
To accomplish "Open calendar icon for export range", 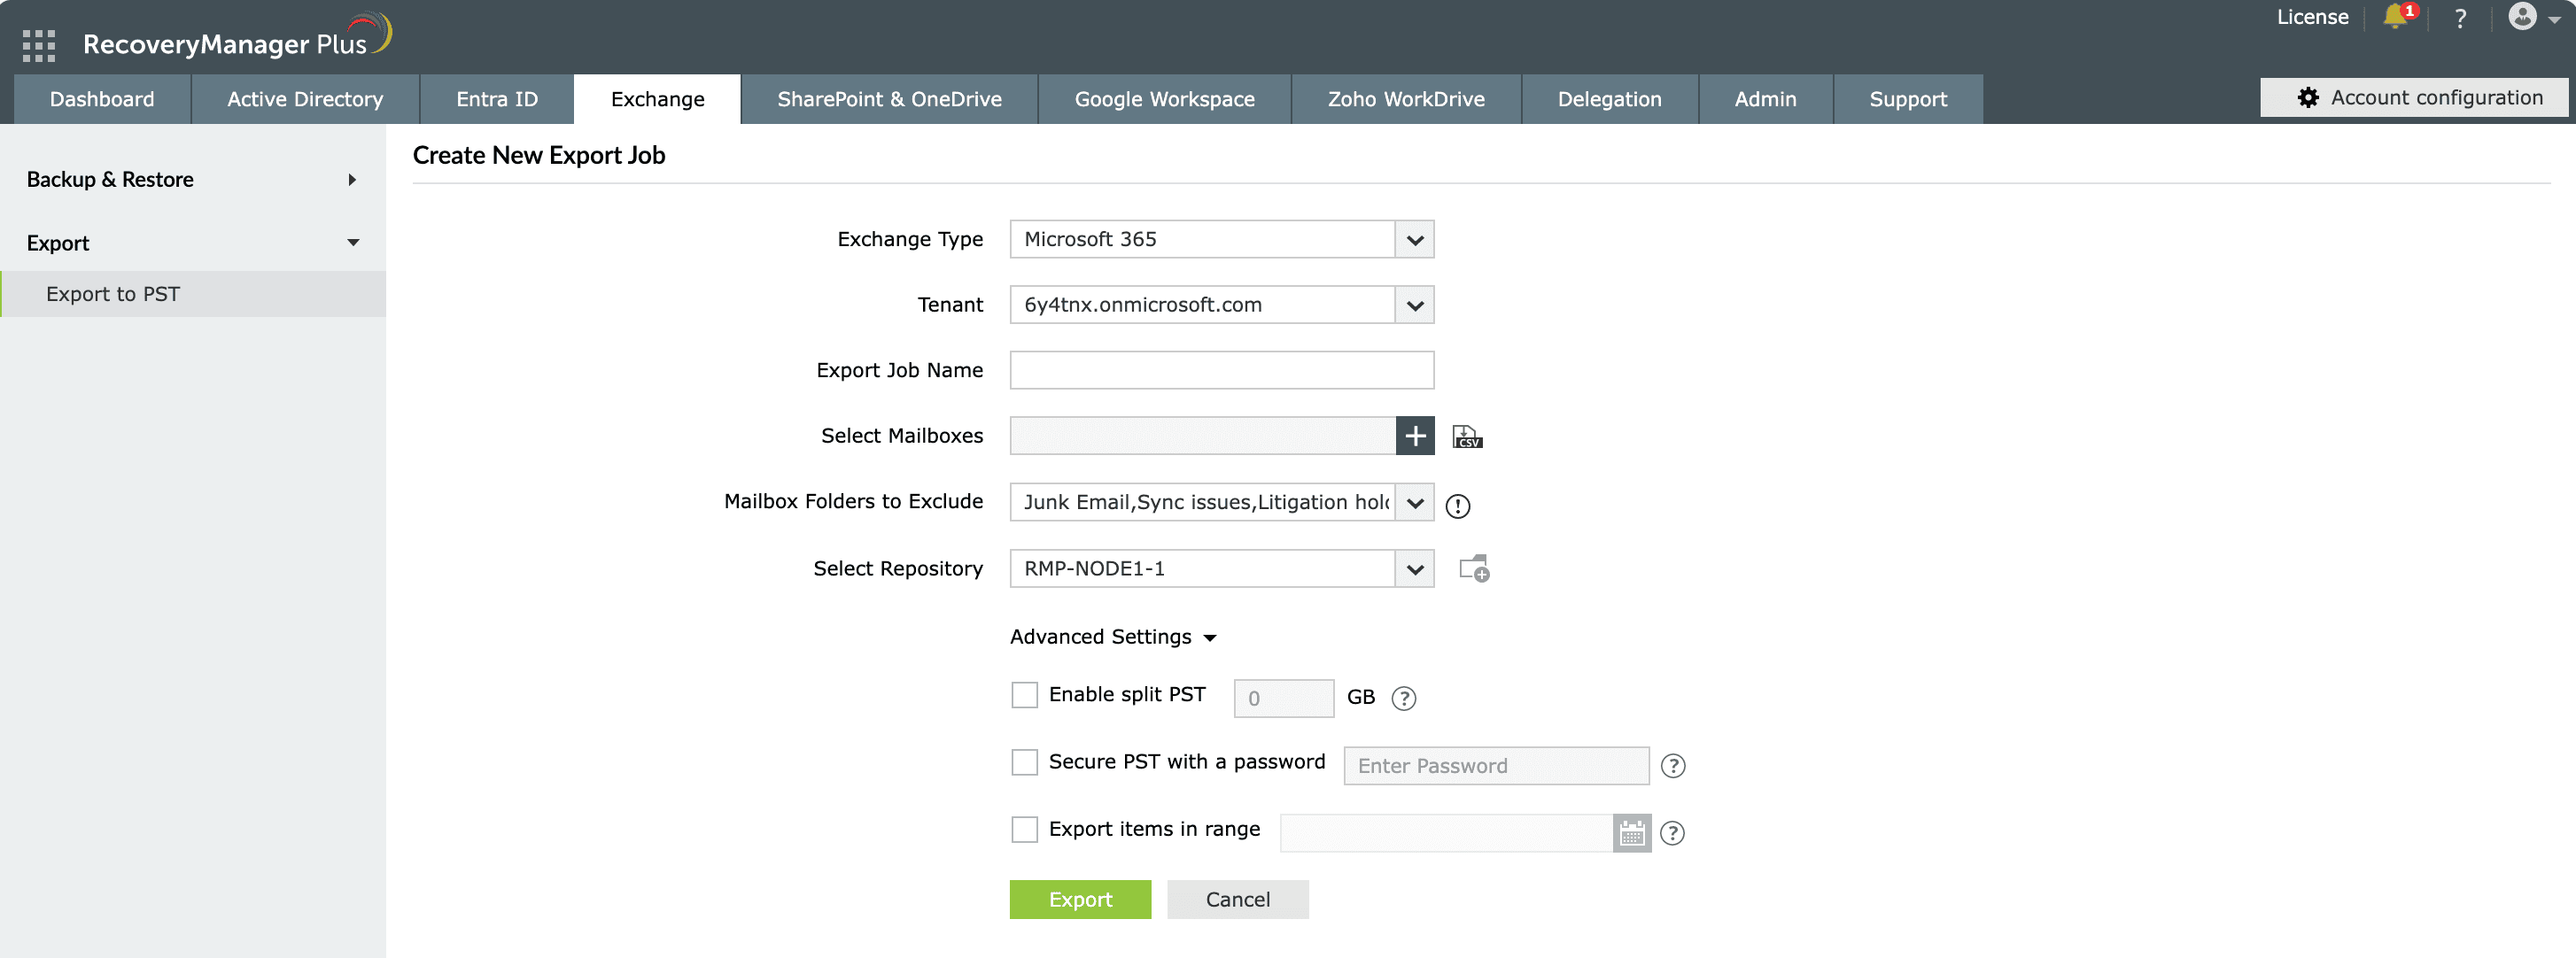I will [1631, 833].
